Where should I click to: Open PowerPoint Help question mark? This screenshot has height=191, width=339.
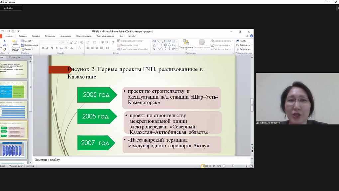[252, 36]
